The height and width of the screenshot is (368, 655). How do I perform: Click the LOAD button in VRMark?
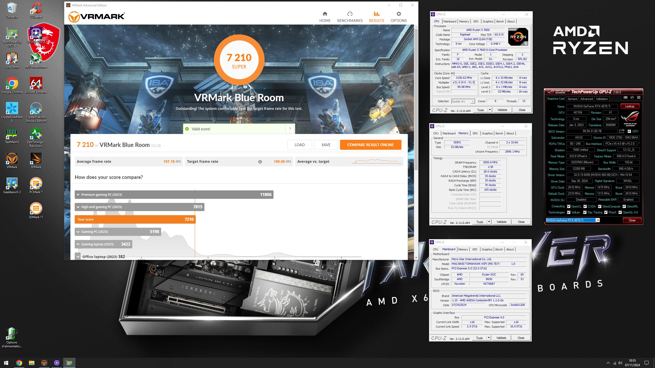(300, 145)
